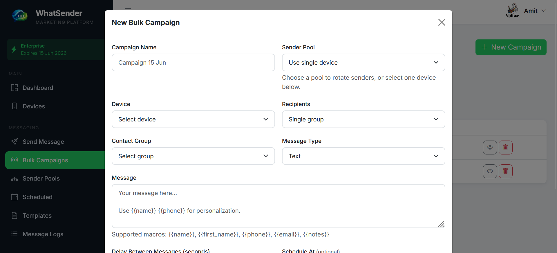
Task: Click the 'Message Type' field label
Action: pyautogui.click(x=302, y=141)
